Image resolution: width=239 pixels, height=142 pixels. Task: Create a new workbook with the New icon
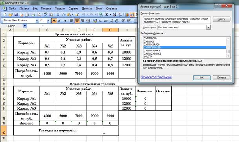point(5,15)
